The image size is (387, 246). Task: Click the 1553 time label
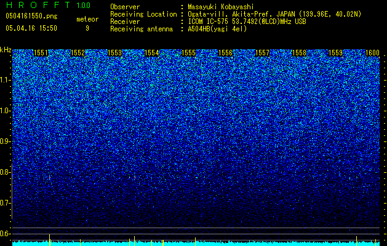[115, 53]
